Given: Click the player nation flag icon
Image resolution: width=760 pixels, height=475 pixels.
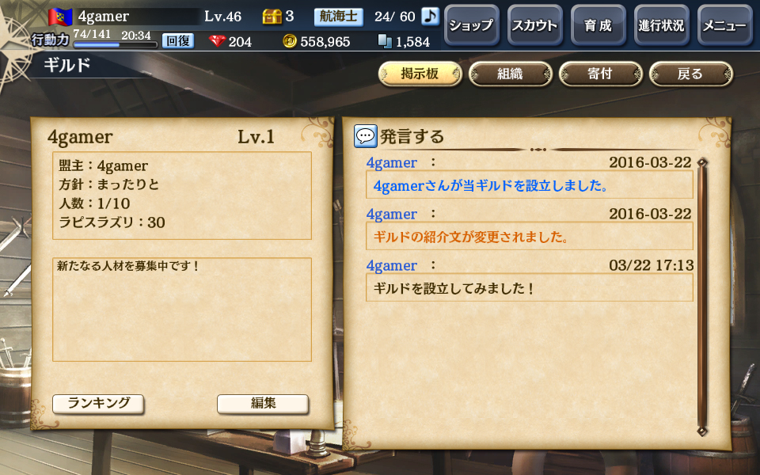Looking at the screenshot, I should click(x=60, y=17).
